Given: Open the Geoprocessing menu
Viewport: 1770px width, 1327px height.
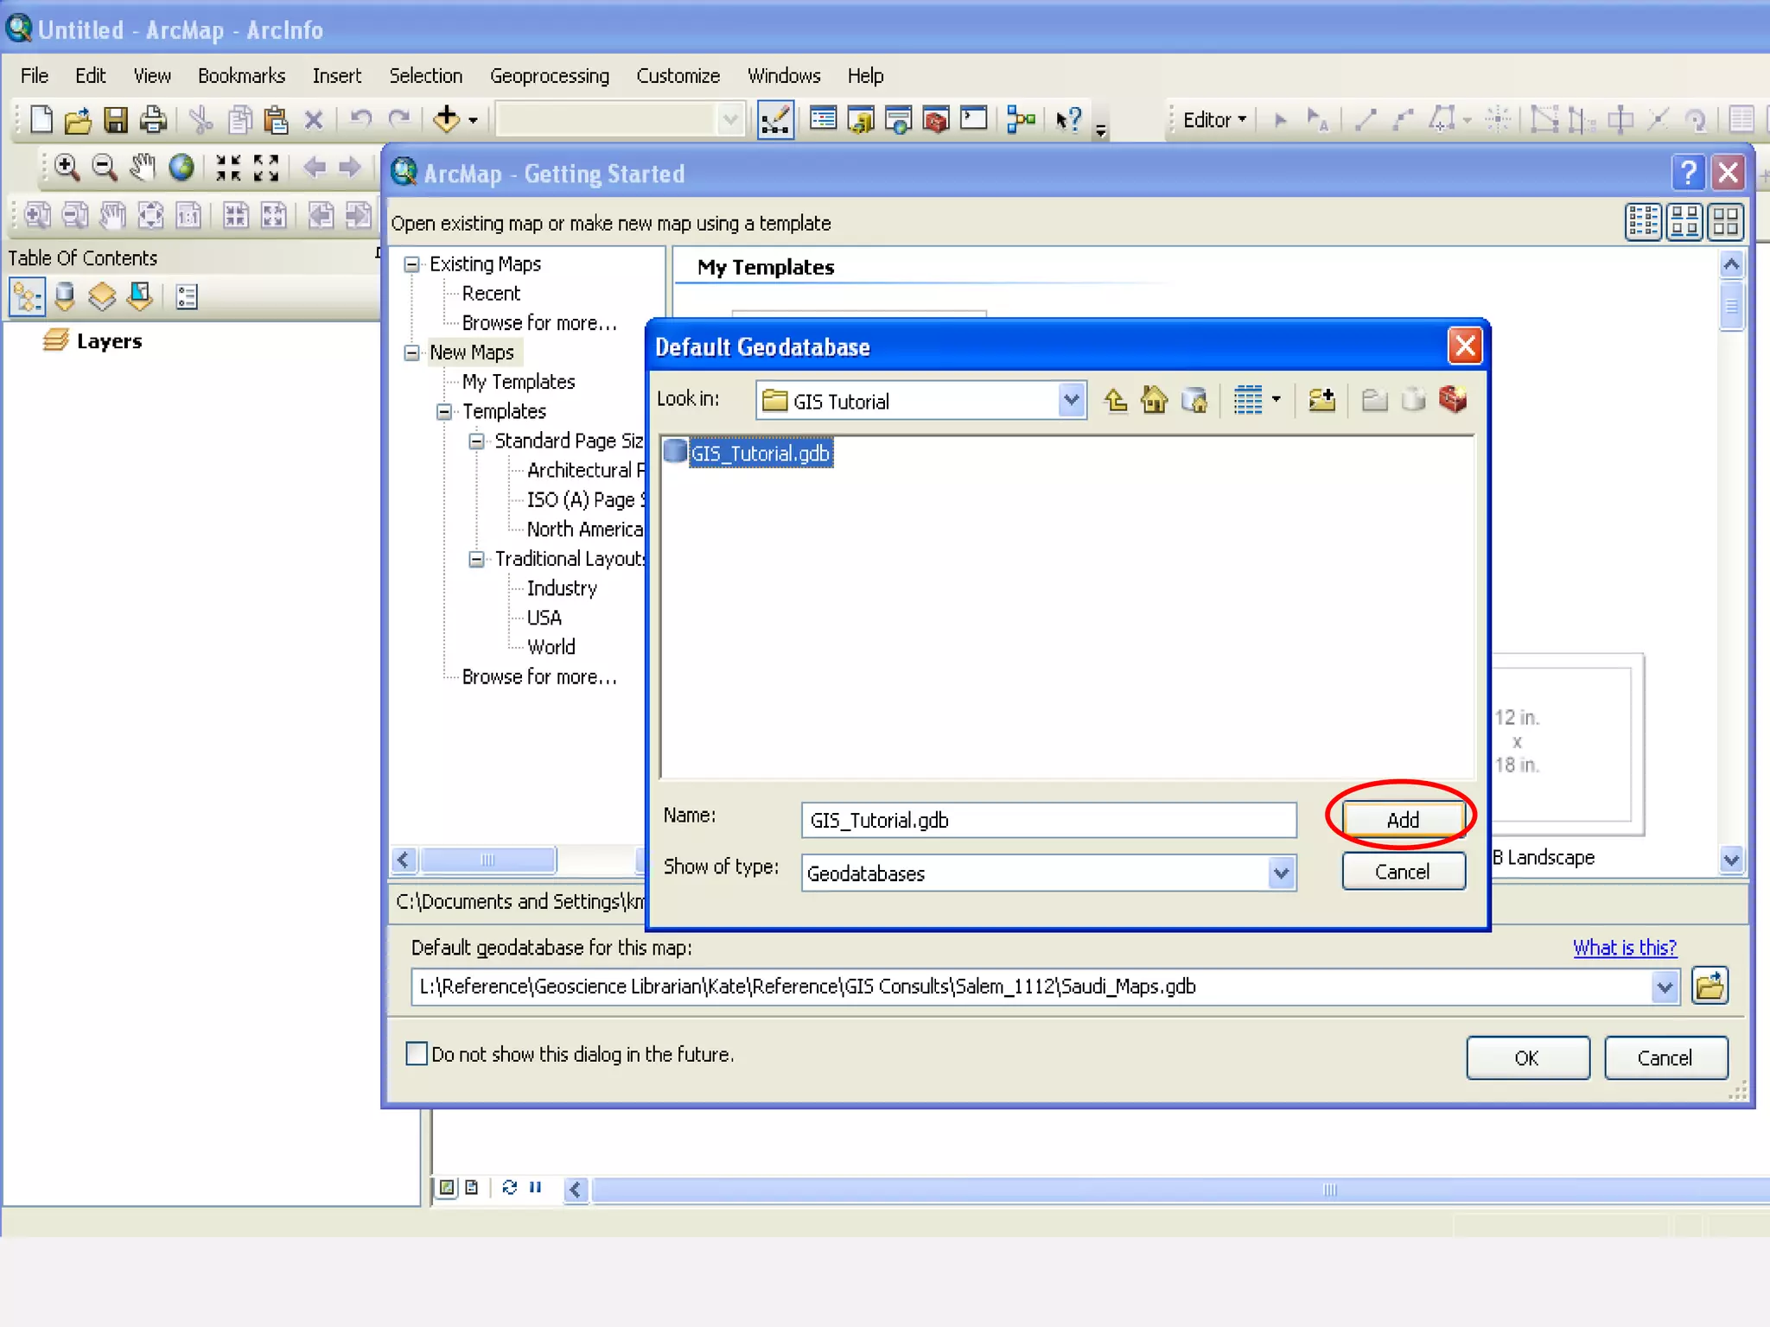Looking at the screenshot, I should coord(549,76).
